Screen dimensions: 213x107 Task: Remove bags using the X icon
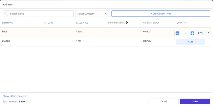[209, 32]
